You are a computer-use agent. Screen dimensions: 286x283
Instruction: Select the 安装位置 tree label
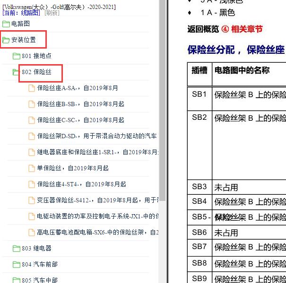[x=24, y=40]
